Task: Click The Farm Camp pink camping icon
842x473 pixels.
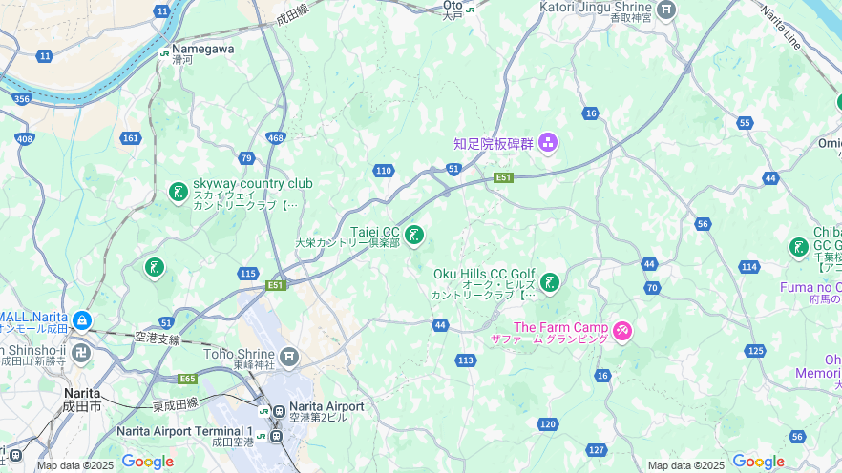Action: [x=622, y=331]
